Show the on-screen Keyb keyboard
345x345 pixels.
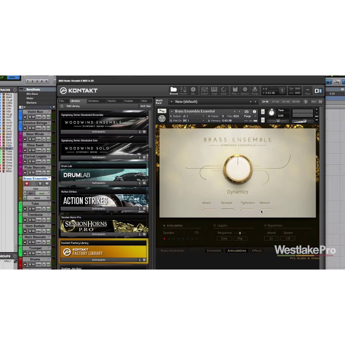(214, 91)
